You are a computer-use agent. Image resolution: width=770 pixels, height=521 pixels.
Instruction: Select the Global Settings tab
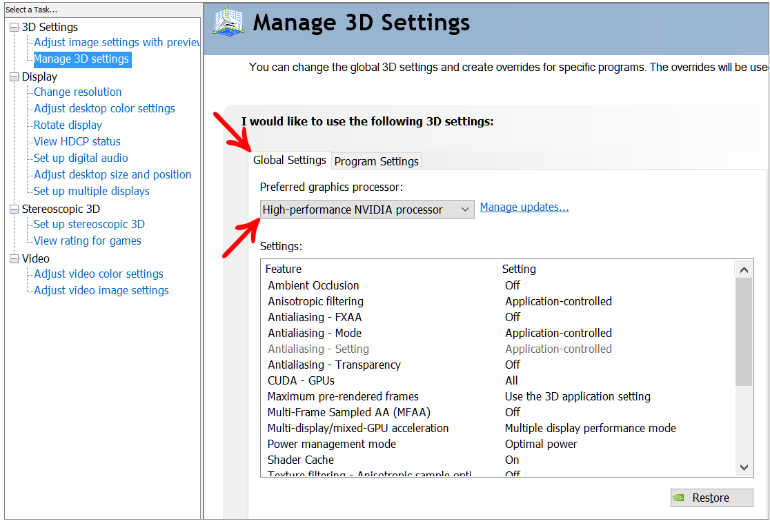click(x=290, y=161)
